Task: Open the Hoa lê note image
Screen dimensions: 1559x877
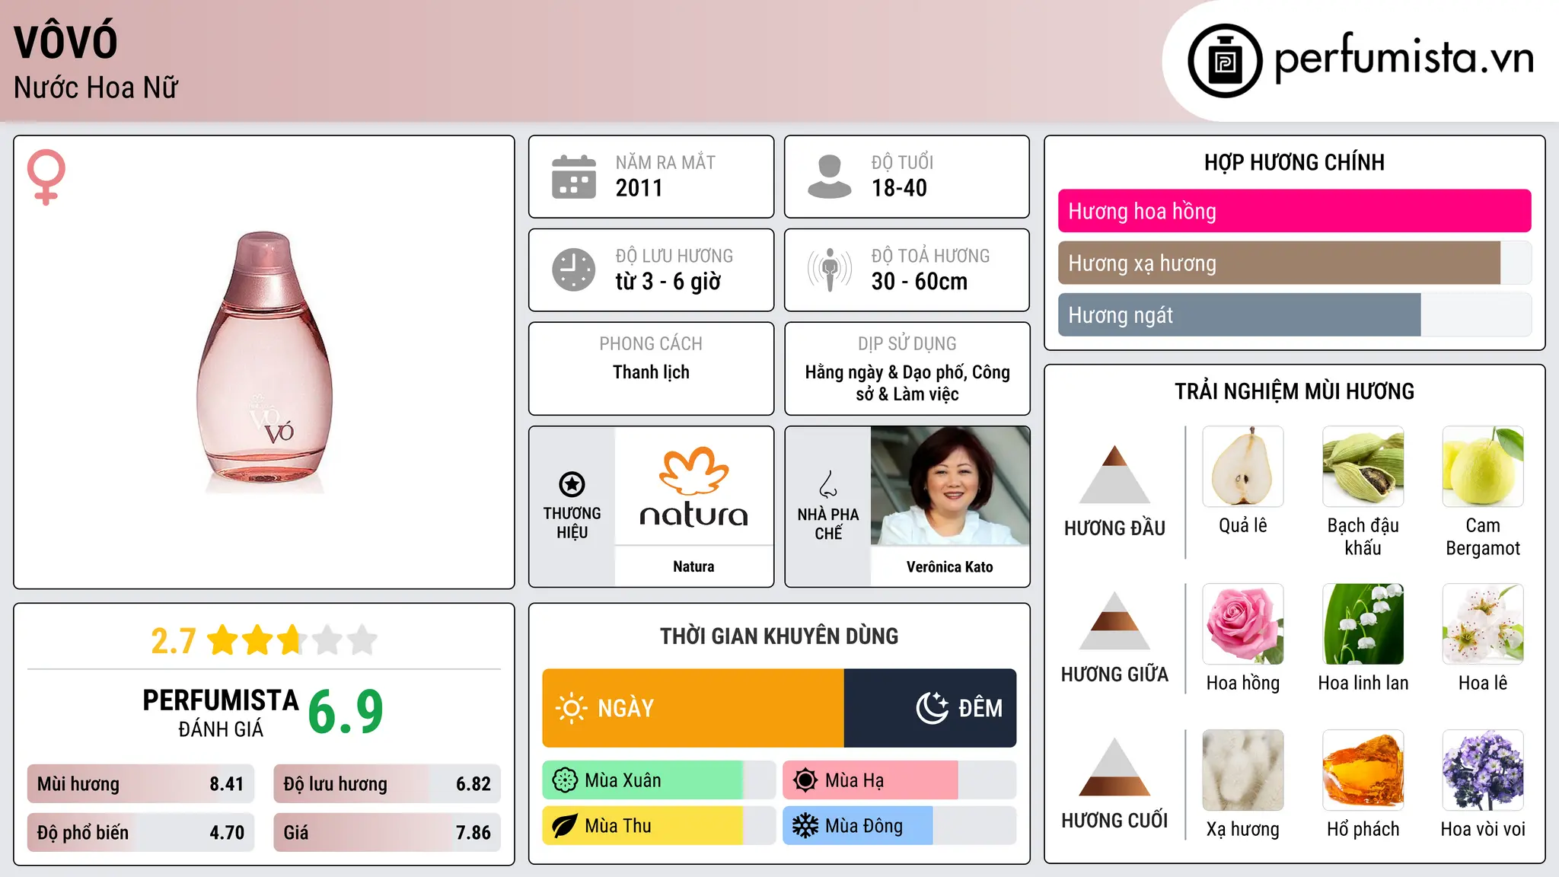Action: [1483, 624]
